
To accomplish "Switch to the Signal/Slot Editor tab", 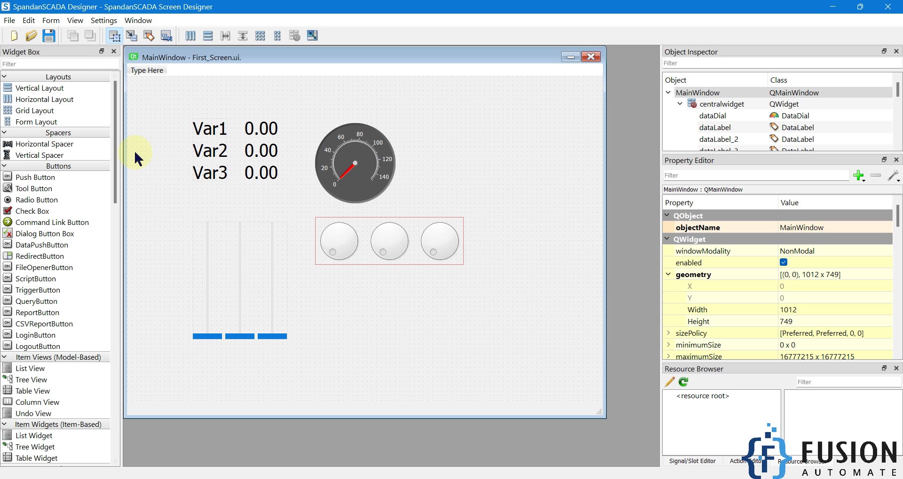I will click(692, 461).
